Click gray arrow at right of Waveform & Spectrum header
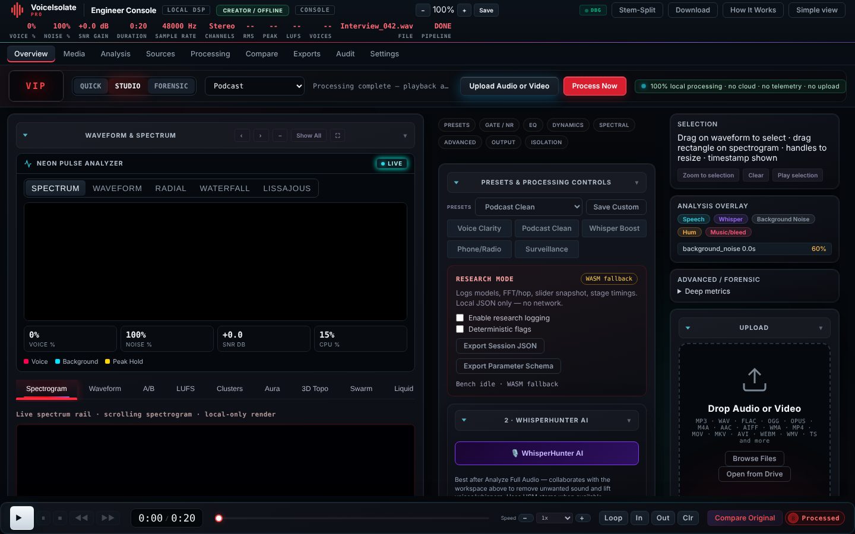The image size is (855, 534). 405,136
